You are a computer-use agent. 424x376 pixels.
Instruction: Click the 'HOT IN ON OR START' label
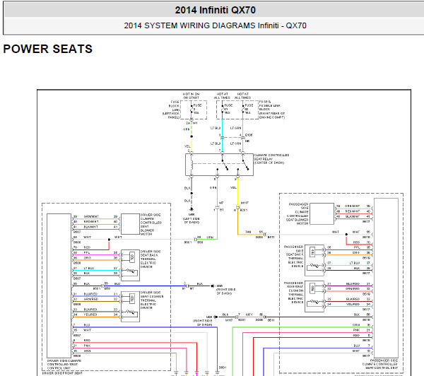(x=192, y=95)
